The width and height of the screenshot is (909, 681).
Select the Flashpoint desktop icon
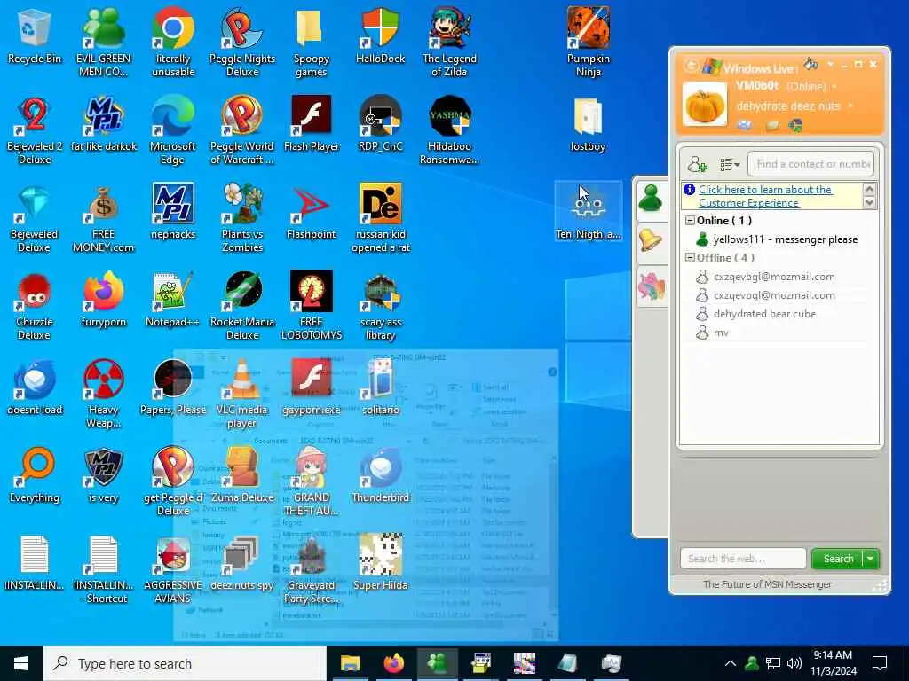point(312,211)
